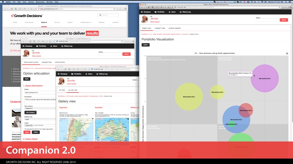Open Notification Center icon in menu bar

tap(290, 2)
